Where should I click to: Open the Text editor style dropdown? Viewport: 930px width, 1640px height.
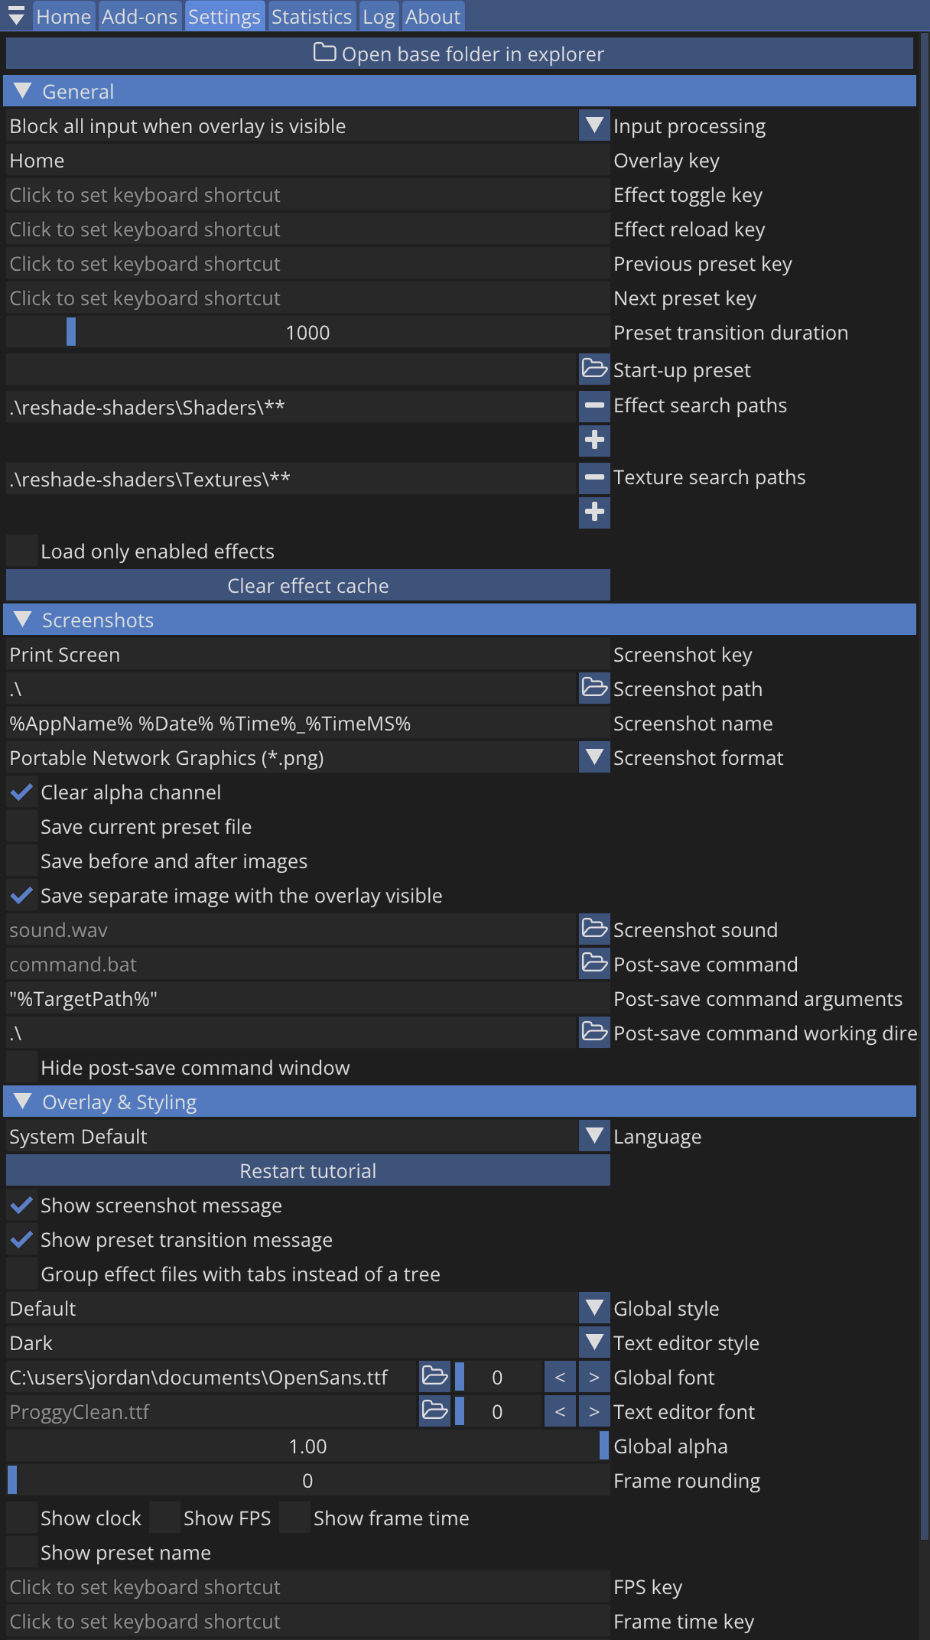(x=594, y=1342)
